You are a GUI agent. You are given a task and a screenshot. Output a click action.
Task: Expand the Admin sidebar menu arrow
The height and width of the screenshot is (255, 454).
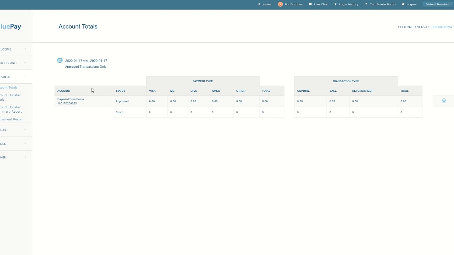click(x=25, y=157)
